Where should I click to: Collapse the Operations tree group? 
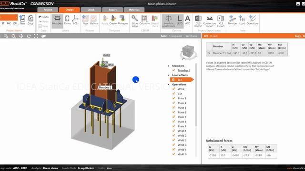168,85
